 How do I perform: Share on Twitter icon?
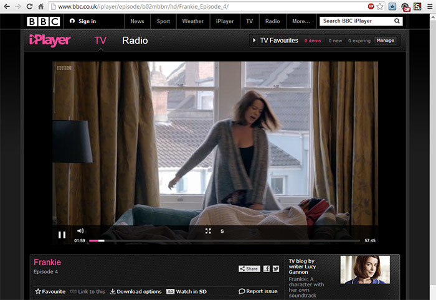276,269
